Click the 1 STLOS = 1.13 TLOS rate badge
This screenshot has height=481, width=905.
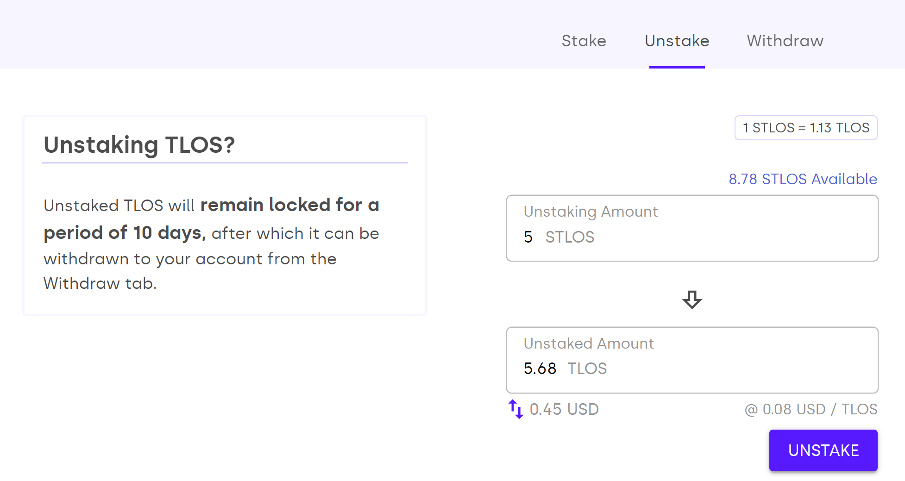click(x=806, y=128)
